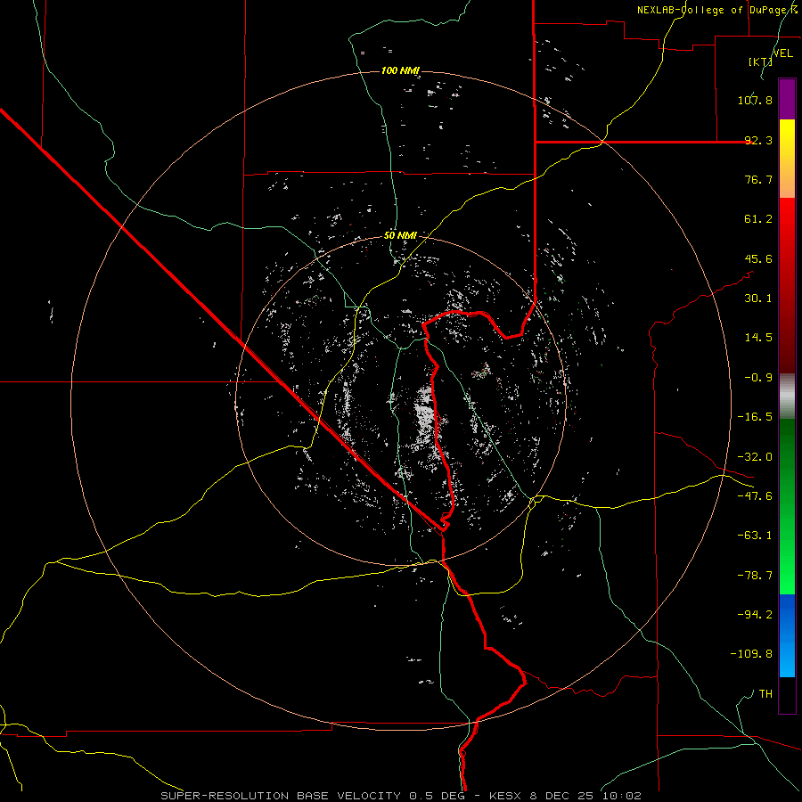Screen dimensions: 802x802
Task: Click the blue segment of the color bar
Action: pos(787,635)
